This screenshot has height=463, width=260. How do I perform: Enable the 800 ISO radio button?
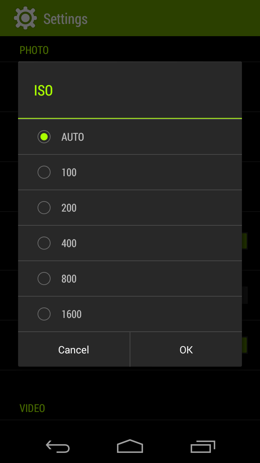[x=44, y=279]
